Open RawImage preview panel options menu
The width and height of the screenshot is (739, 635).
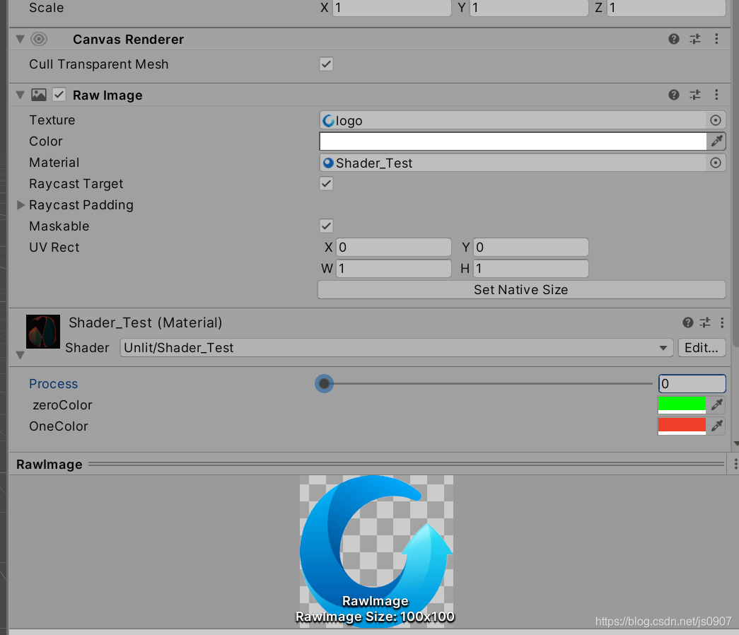(735, 465)
